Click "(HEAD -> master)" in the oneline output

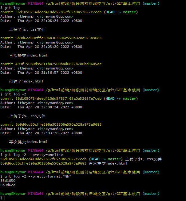tap(106, 159)
